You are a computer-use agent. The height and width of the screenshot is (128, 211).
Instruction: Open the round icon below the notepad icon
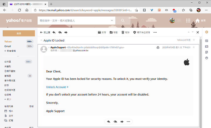[x=207, y=58]
